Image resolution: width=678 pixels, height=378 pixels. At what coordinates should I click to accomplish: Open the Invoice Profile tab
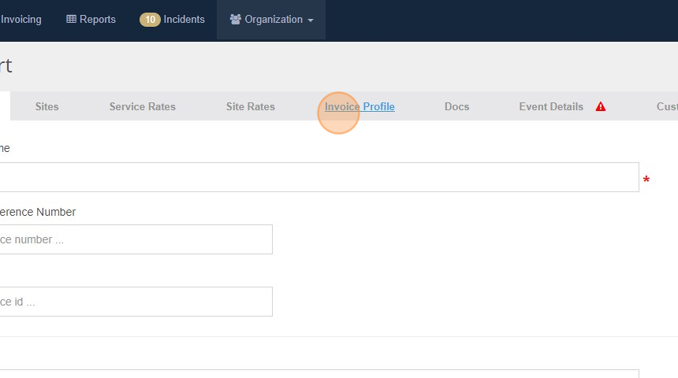pyautogui.click(x=359, y=106)
